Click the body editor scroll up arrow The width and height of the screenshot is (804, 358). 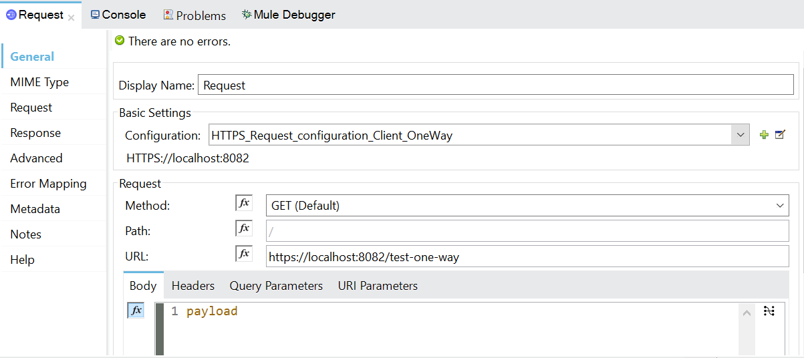tap(747, 313)
